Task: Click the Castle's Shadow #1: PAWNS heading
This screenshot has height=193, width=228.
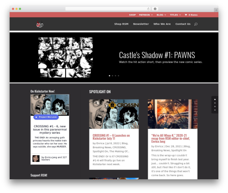Action: [x=157, y=55]
